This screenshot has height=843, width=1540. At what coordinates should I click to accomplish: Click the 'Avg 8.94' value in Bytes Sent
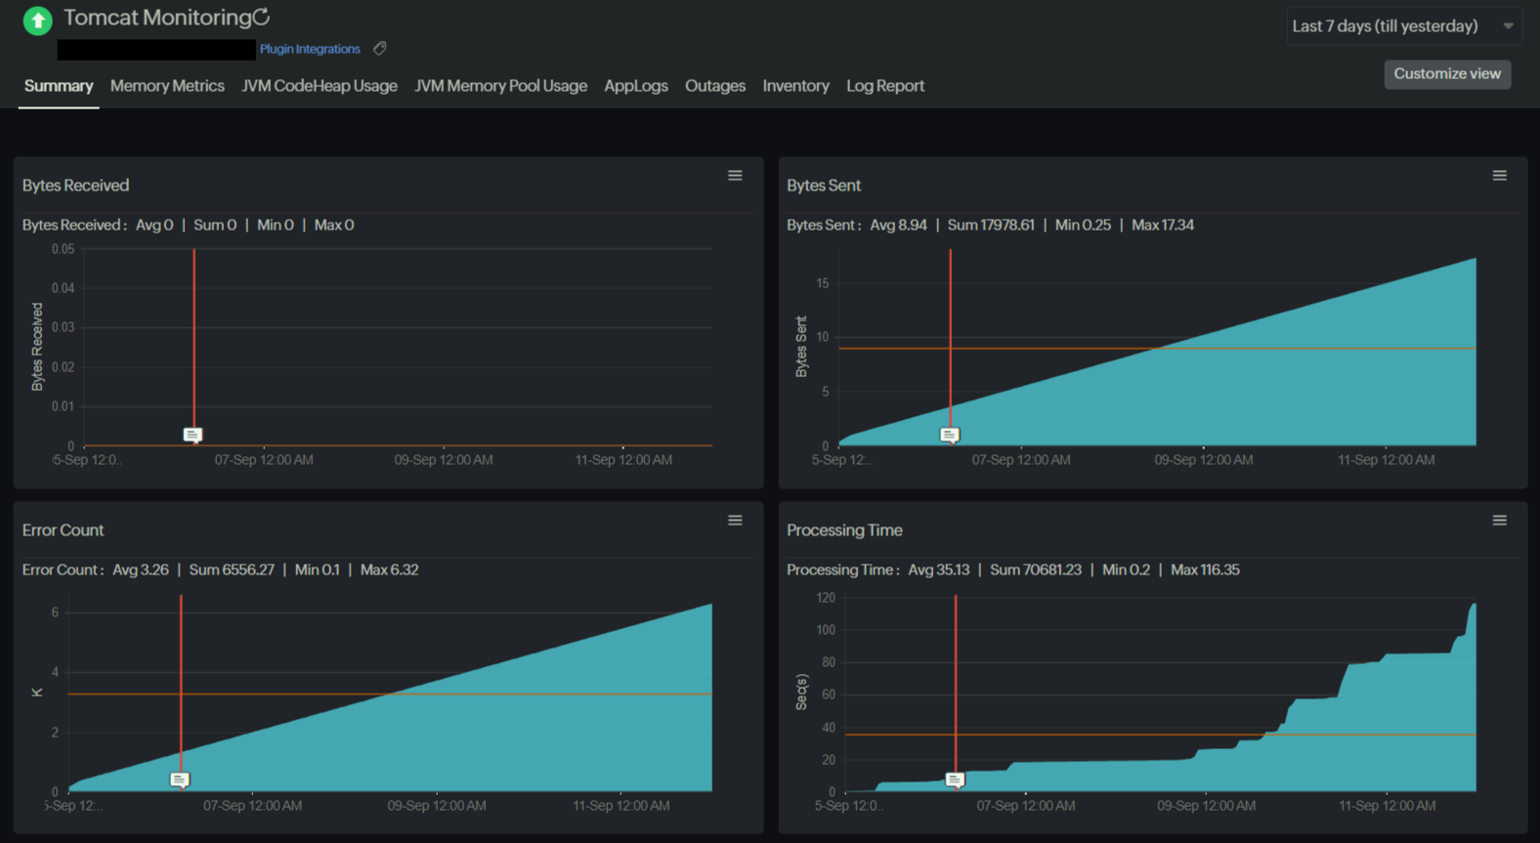click(x=898, y=225)
